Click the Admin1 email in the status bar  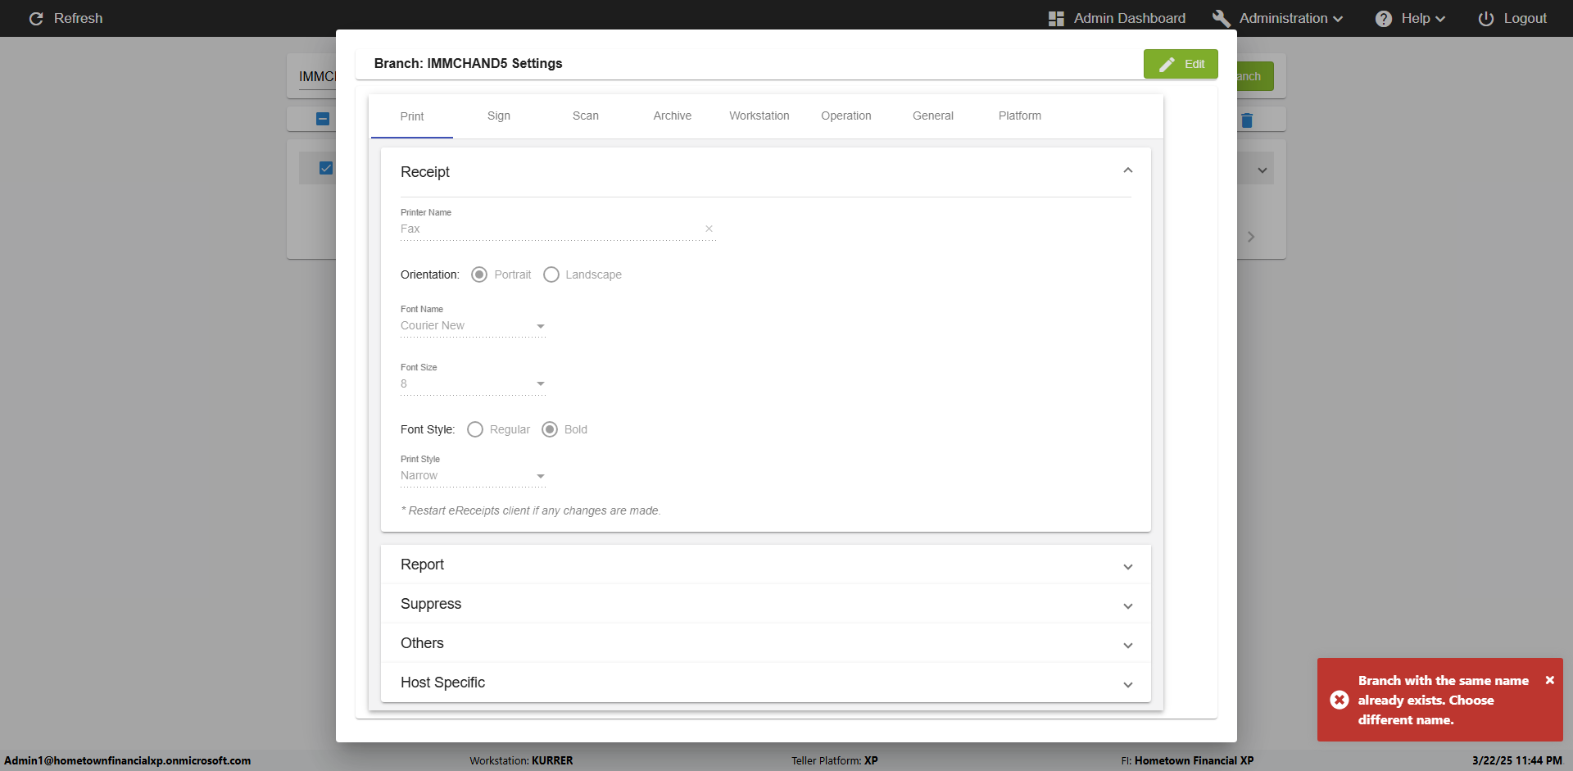click(128, 760)
